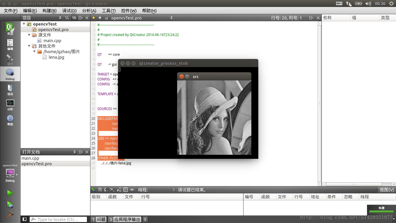
Task: Click the 视图(V) views button
Action: (387, 190)
